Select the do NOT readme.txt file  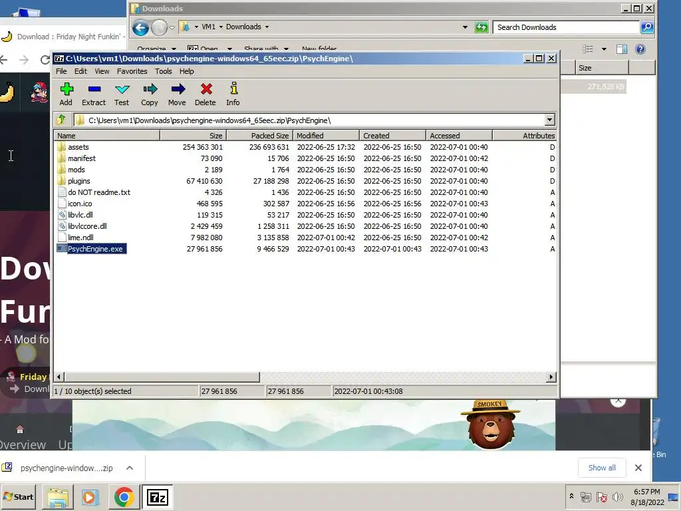(x=98, y=192)
